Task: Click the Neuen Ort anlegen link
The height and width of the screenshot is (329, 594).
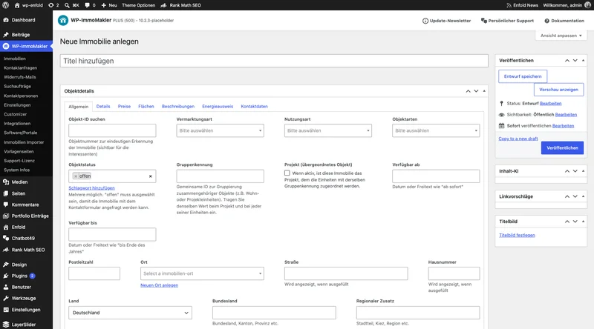Action: point(159,285)
